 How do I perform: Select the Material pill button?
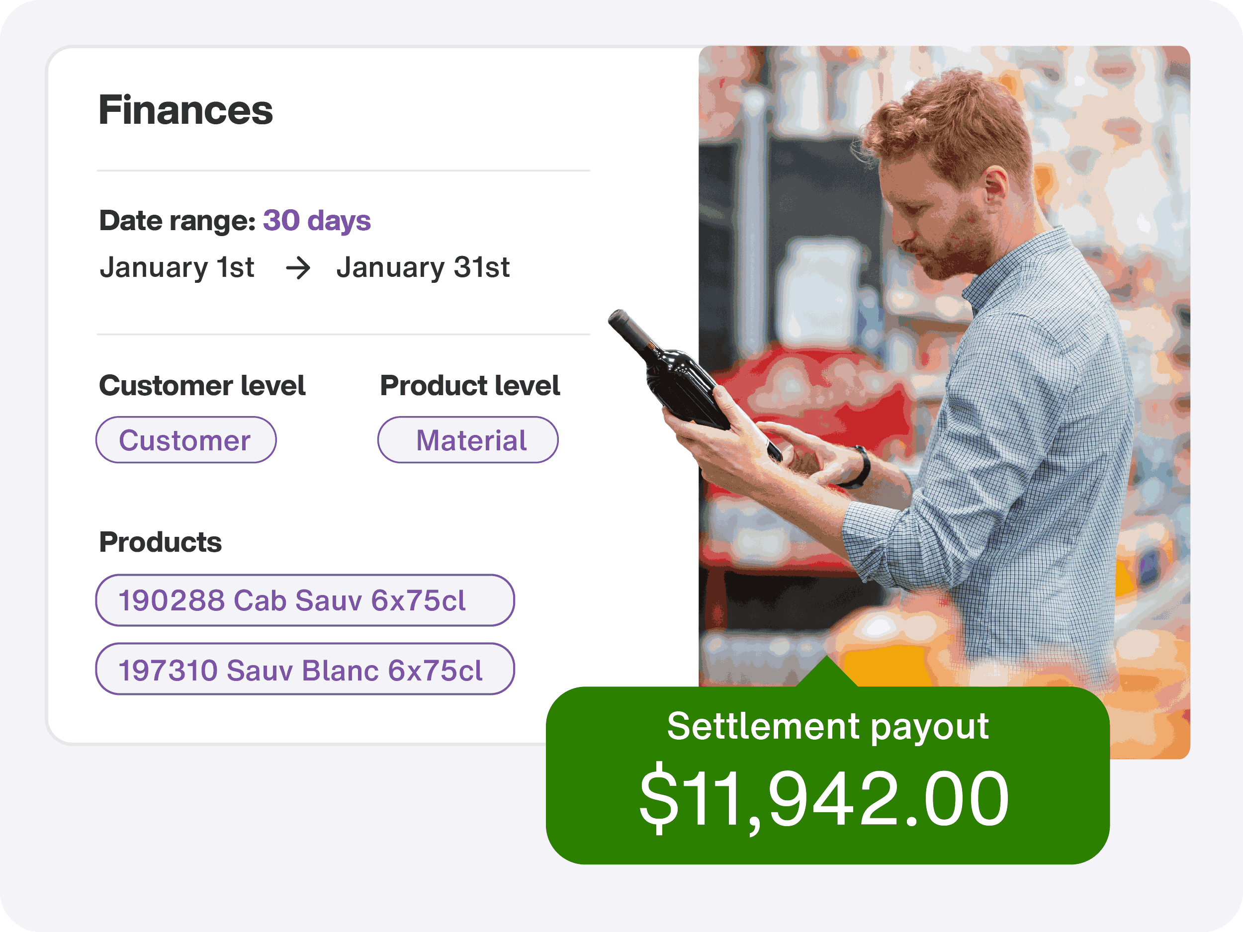(x=468, y=440)
